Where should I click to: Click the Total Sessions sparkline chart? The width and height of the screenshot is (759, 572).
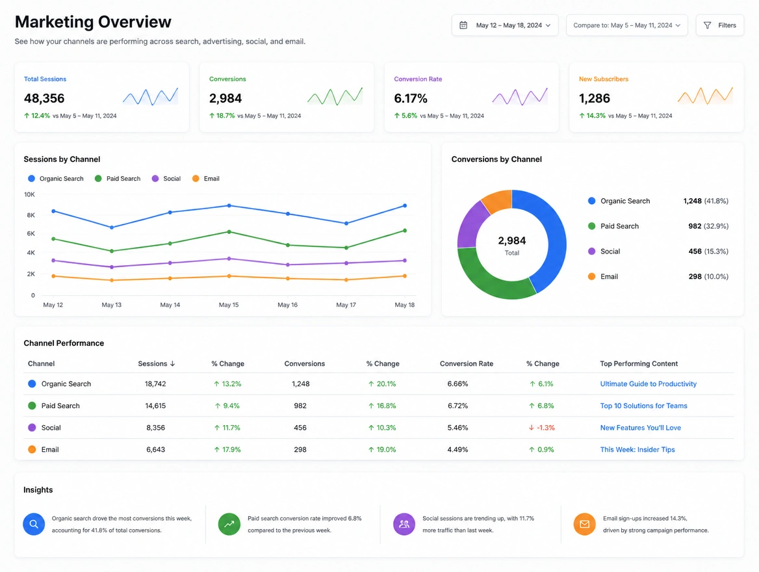151,96
